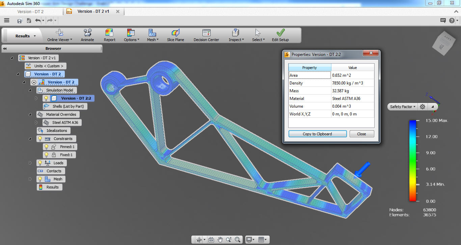Switch to the Version - DT 2 tab

coord(30,11)
